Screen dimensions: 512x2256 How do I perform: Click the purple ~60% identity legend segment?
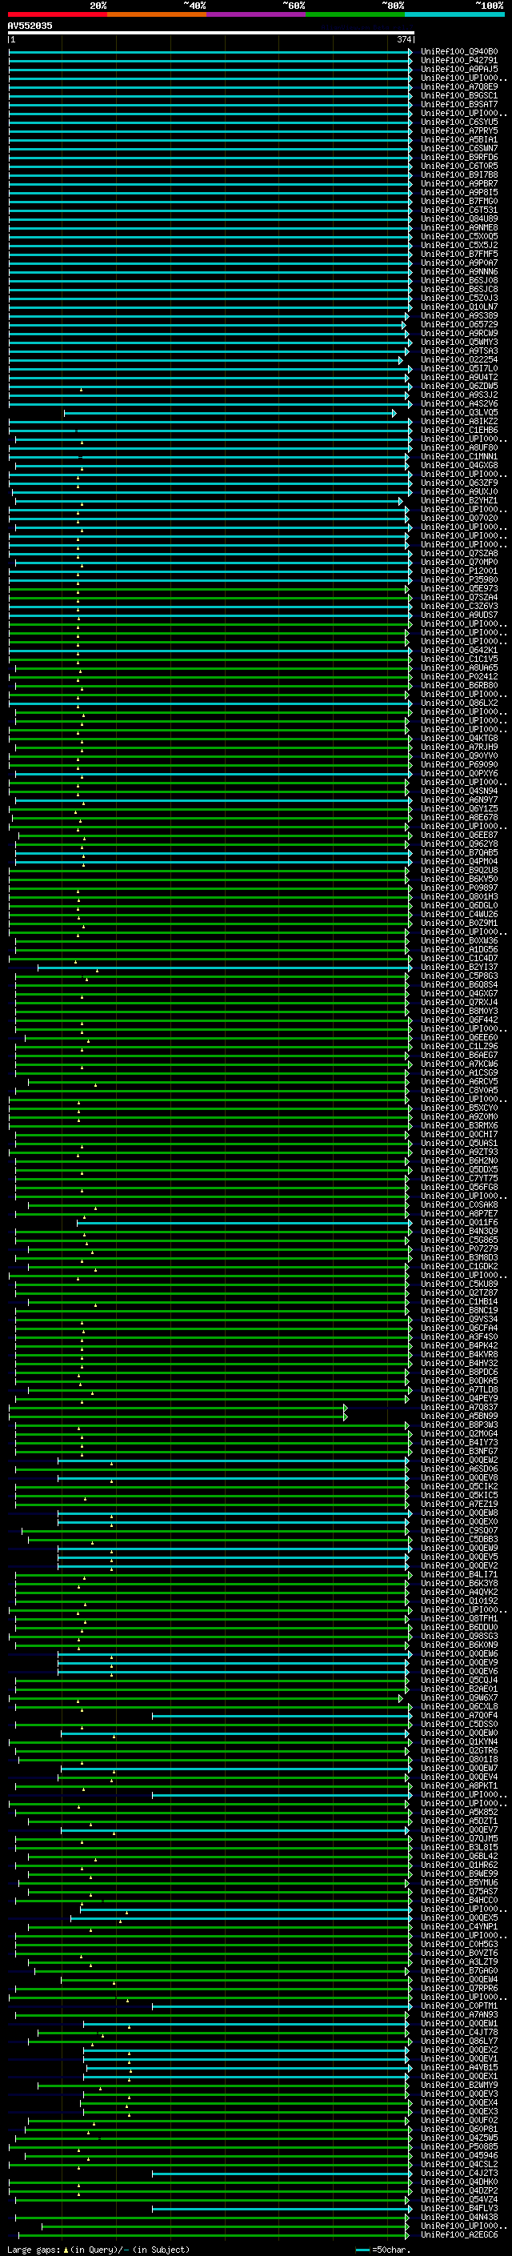click(257, 14)
